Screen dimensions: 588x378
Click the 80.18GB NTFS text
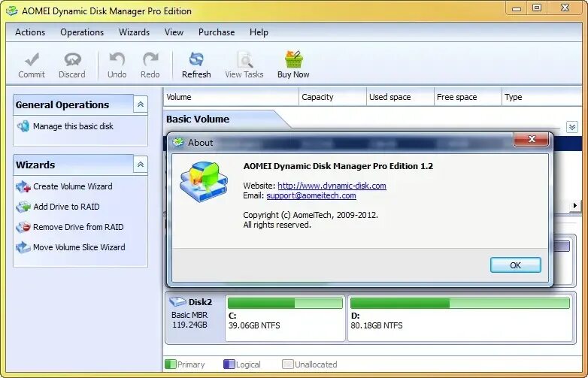click(x=377, y=325)
